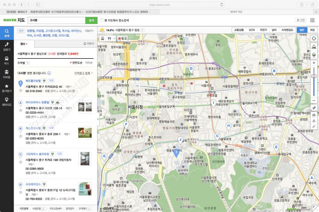This screenshot has width=319, height=212.
Task: Open the 장소 tab dropdown
Action: 24,44
